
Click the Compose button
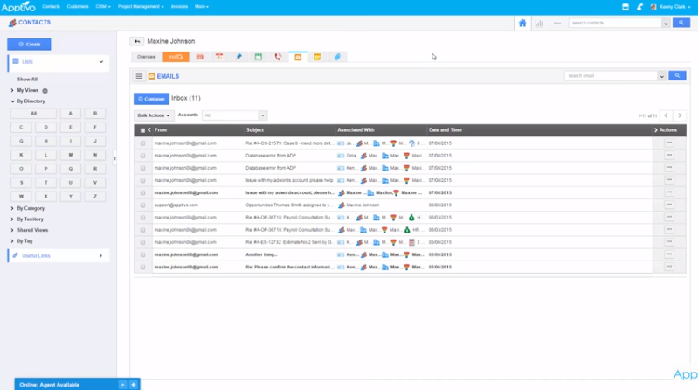[151, 100]
